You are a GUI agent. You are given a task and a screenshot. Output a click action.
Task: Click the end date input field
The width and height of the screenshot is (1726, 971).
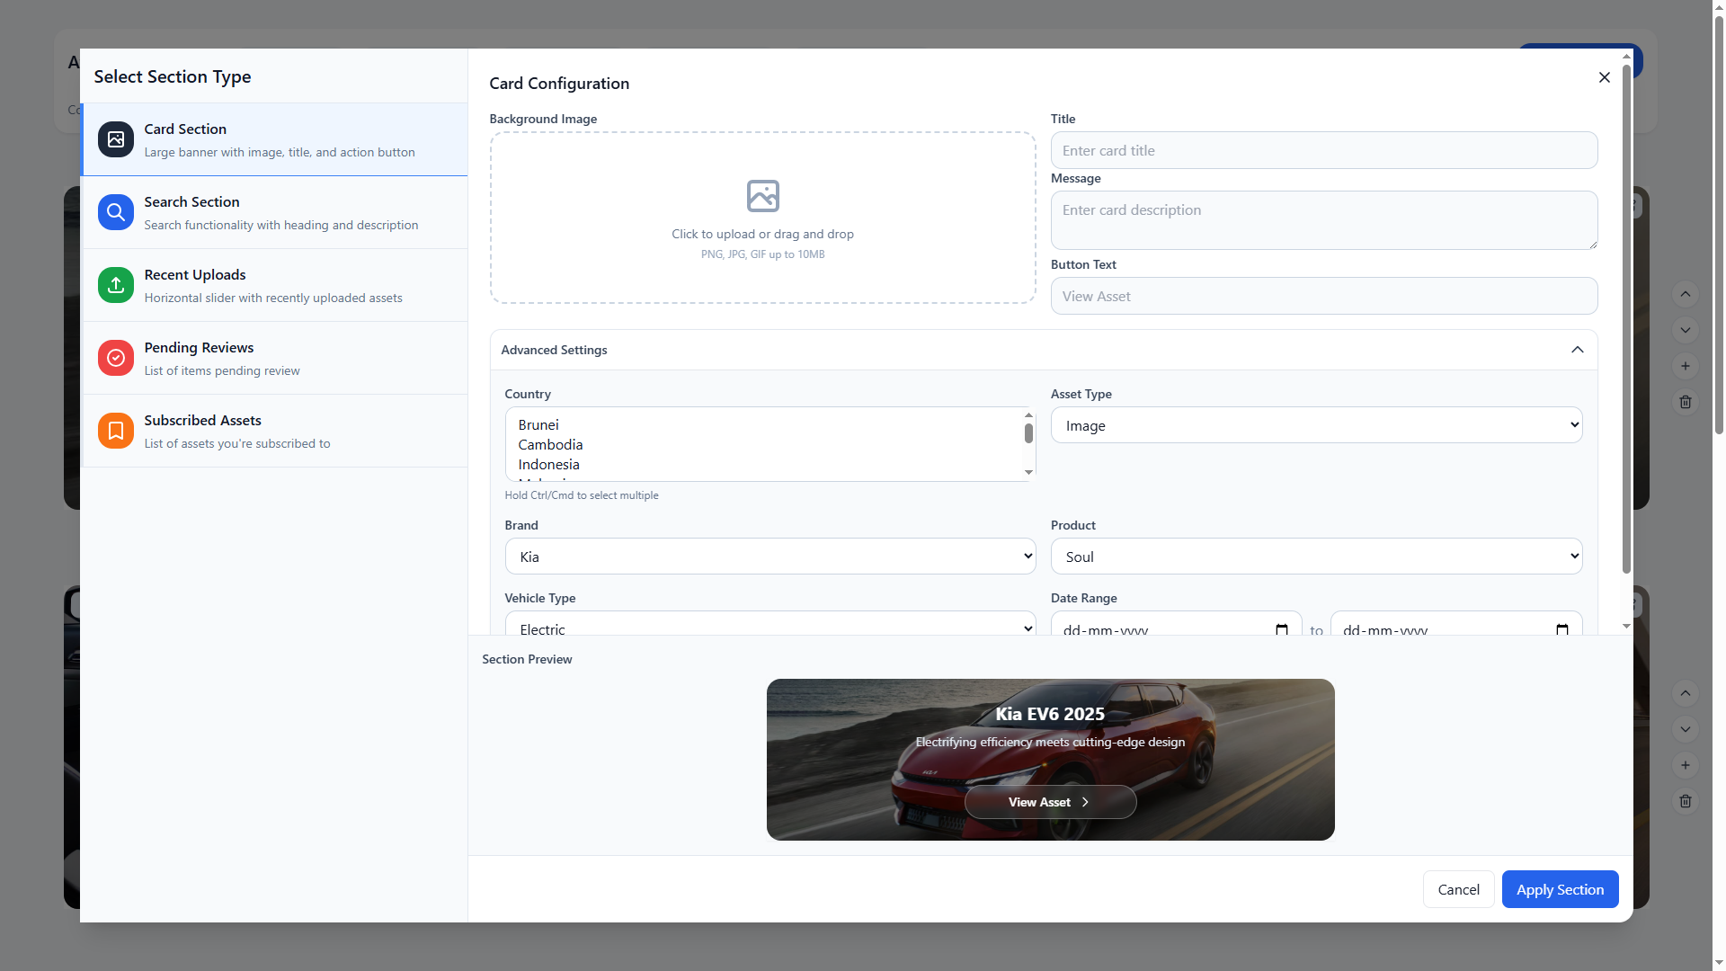(x=1456, y=624)
